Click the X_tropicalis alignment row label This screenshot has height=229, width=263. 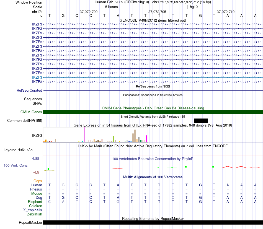(33, 210)
